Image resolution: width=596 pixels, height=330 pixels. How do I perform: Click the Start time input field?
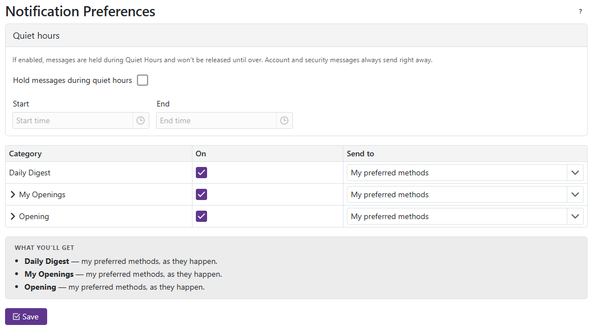coord(72,120)
